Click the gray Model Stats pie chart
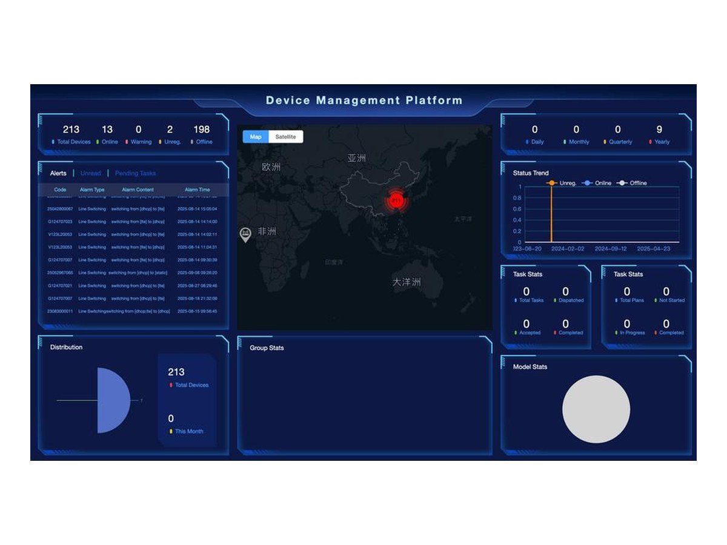Viewport: 727px width, 545px height. coord(596,409)
